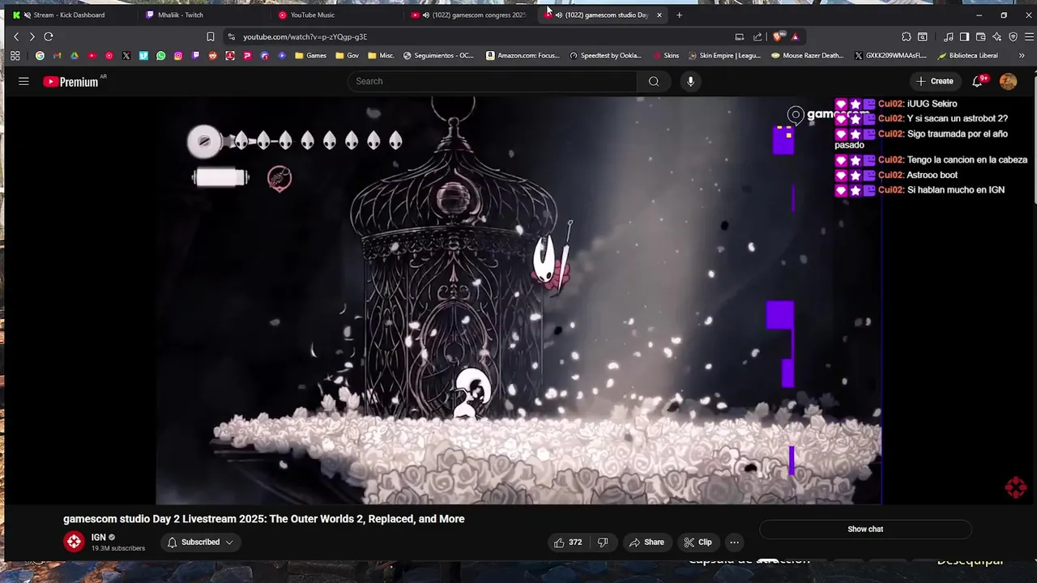Share this page via the share icon
This screenshot has width=1037, height=583.
tap(757, 36)
